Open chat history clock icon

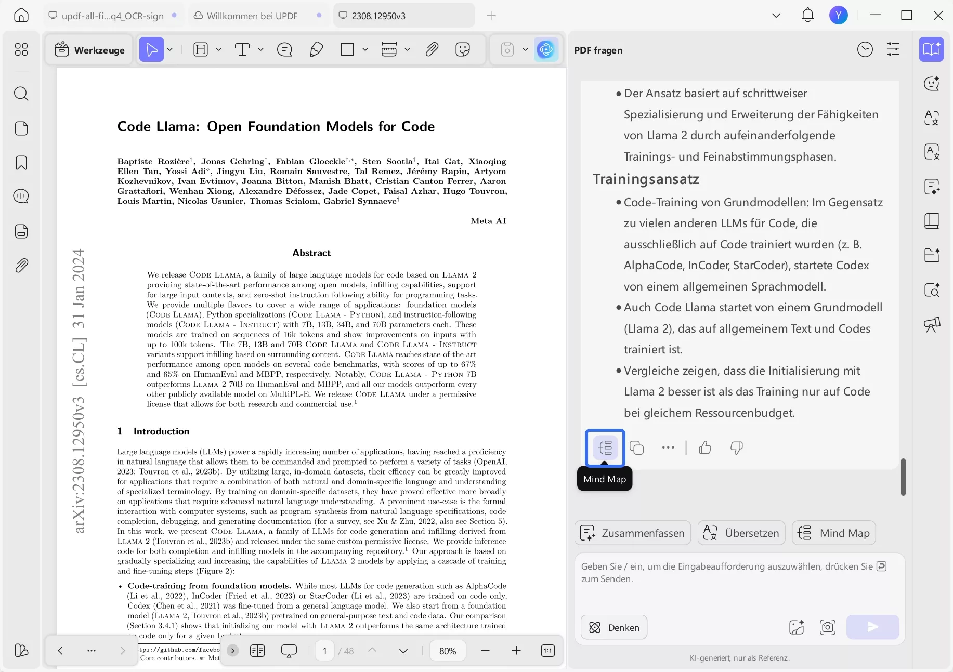click(x=865, y=50)
